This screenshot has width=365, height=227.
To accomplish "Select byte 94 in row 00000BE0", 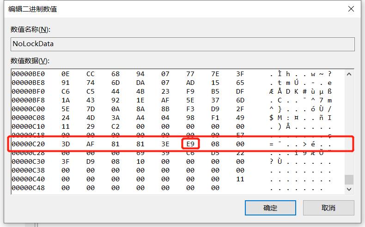I will point(140,74).
